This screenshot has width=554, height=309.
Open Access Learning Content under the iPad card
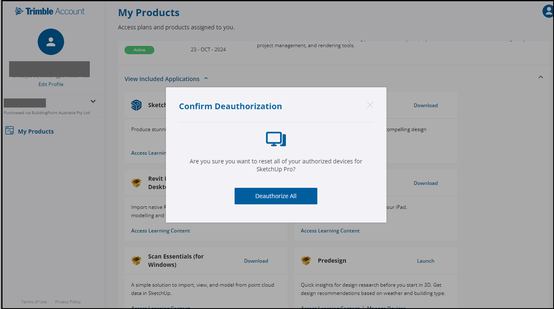click(x=330, y=231)
